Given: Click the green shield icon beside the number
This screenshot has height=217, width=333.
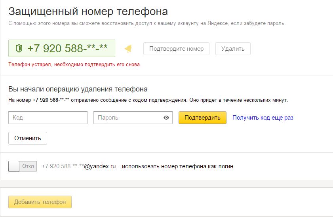Looking at the screenshot, I should pos(18,49).
